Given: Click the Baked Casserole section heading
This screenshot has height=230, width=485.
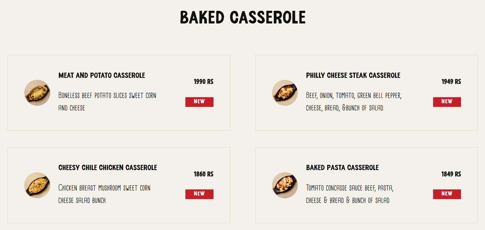Looking at the screenshot, I should (x=243, y=17).
